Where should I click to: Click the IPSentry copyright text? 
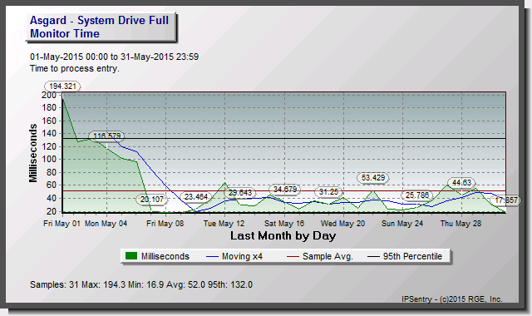click(452, 299)
